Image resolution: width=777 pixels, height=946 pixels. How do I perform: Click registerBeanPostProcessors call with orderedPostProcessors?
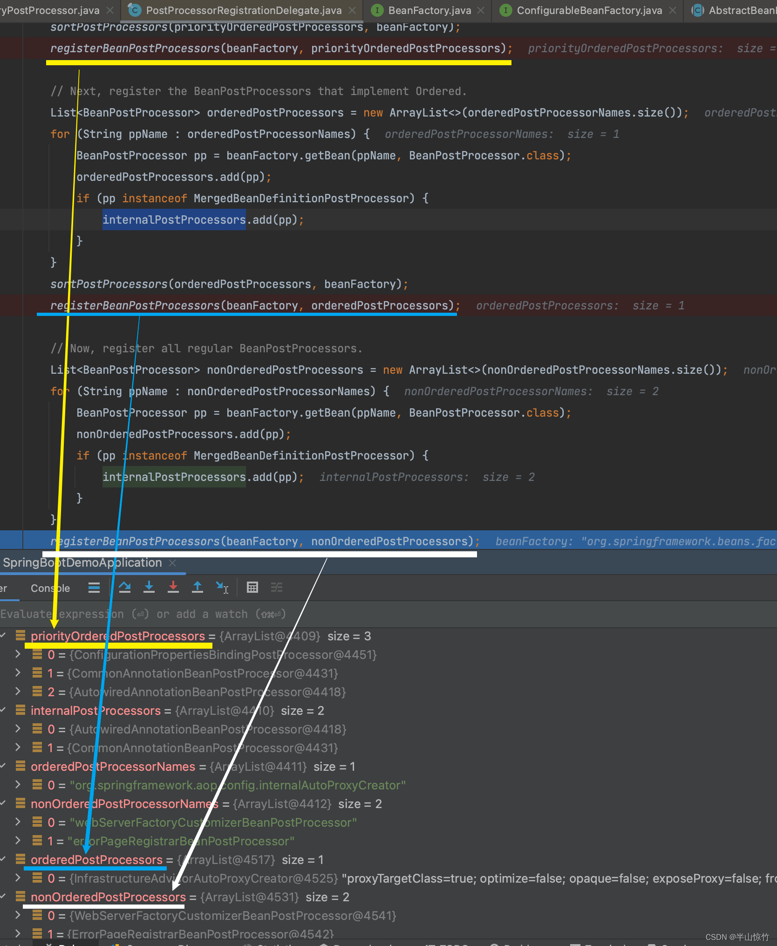[255, 306]
